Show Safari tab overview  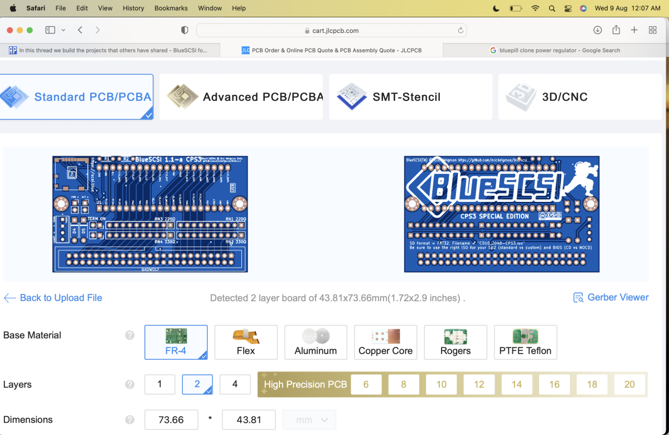[x=652, y=30]
